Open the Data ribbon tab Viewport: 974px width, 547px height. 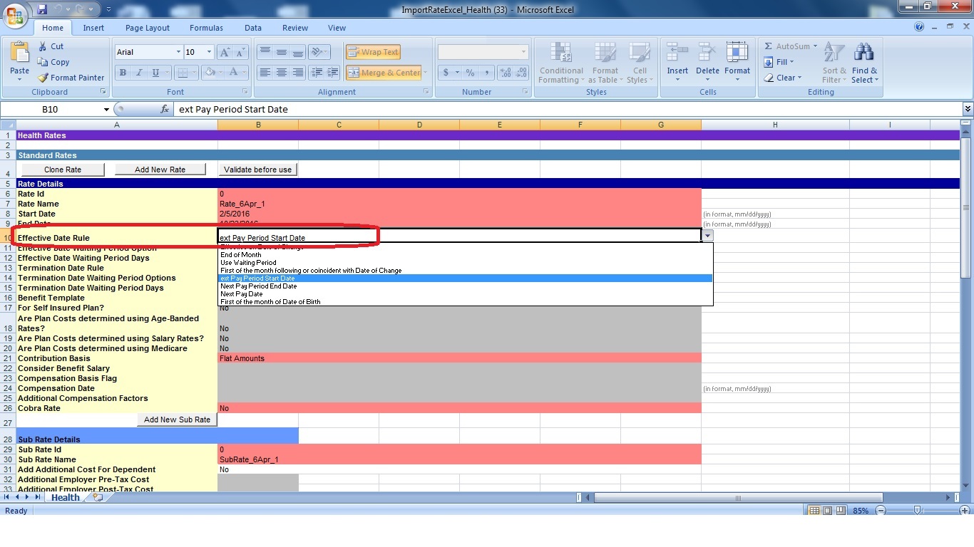coord(253,28)
